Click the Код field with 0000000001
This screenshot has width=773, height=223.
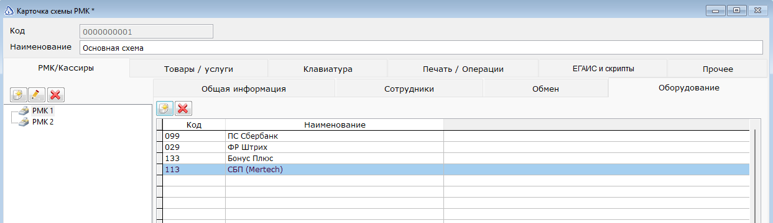146,32
